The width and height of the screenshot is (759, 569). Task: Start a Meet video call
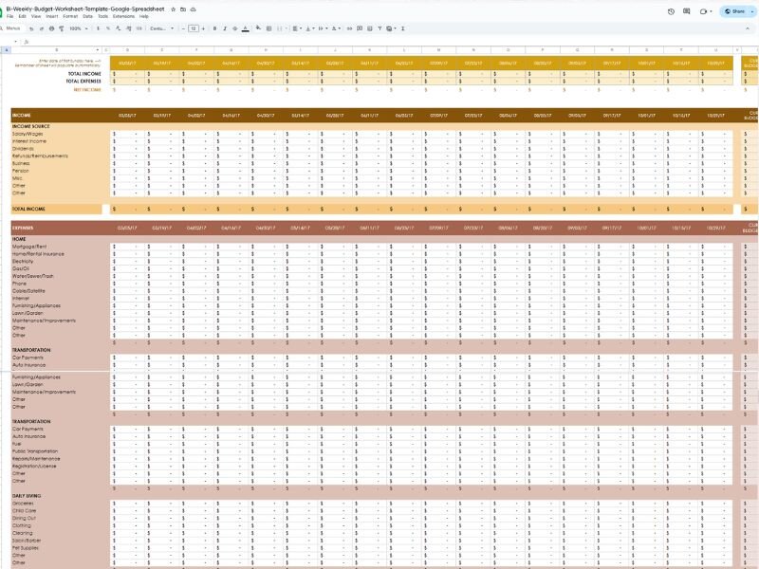(703, 11)
